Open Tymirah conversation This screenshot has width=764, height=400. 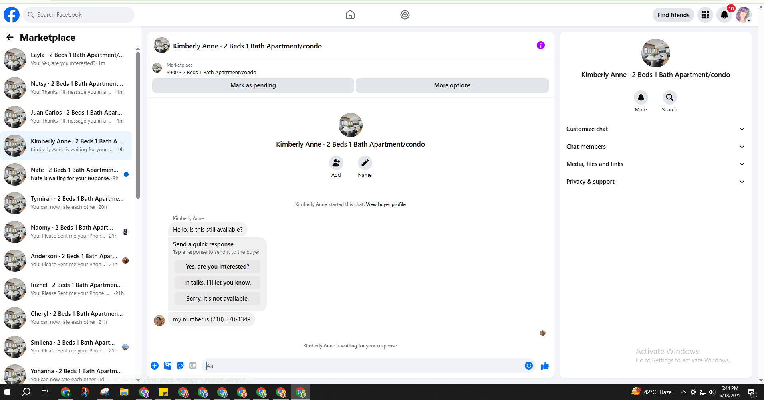(66, 203)
